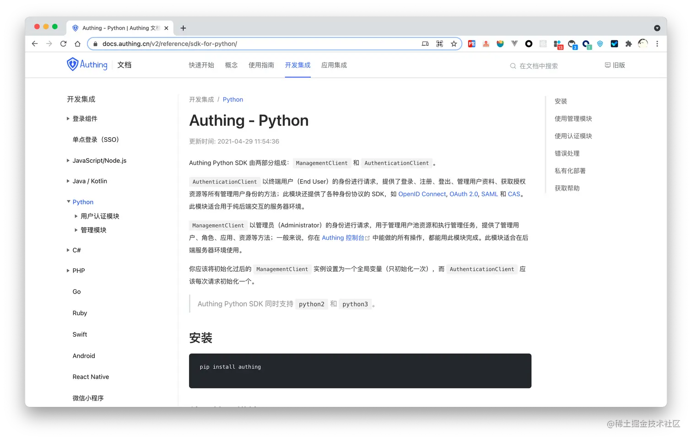Open the React Native sidebar item
The height and width of the screenshot is (440, 692).
tap(91, 377)
